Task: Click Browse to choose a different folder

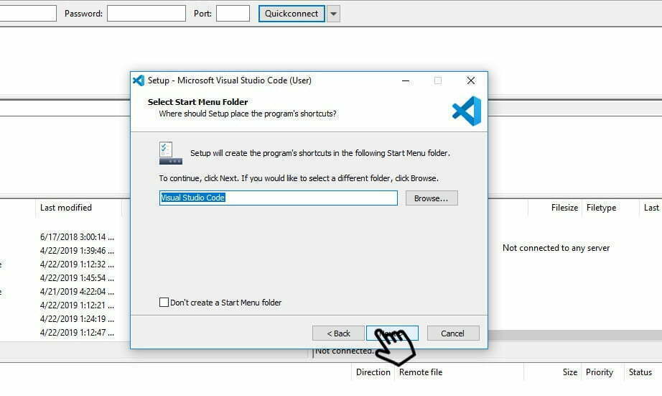Action: pyautogui.click(x=431, y=198)
